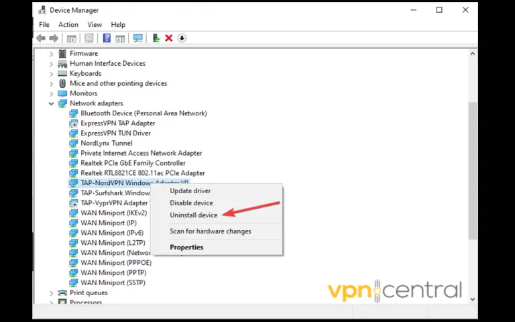The image size is (515, 322).
Task: Open Properties from the context menu
Action: click(x=186, y=248)
